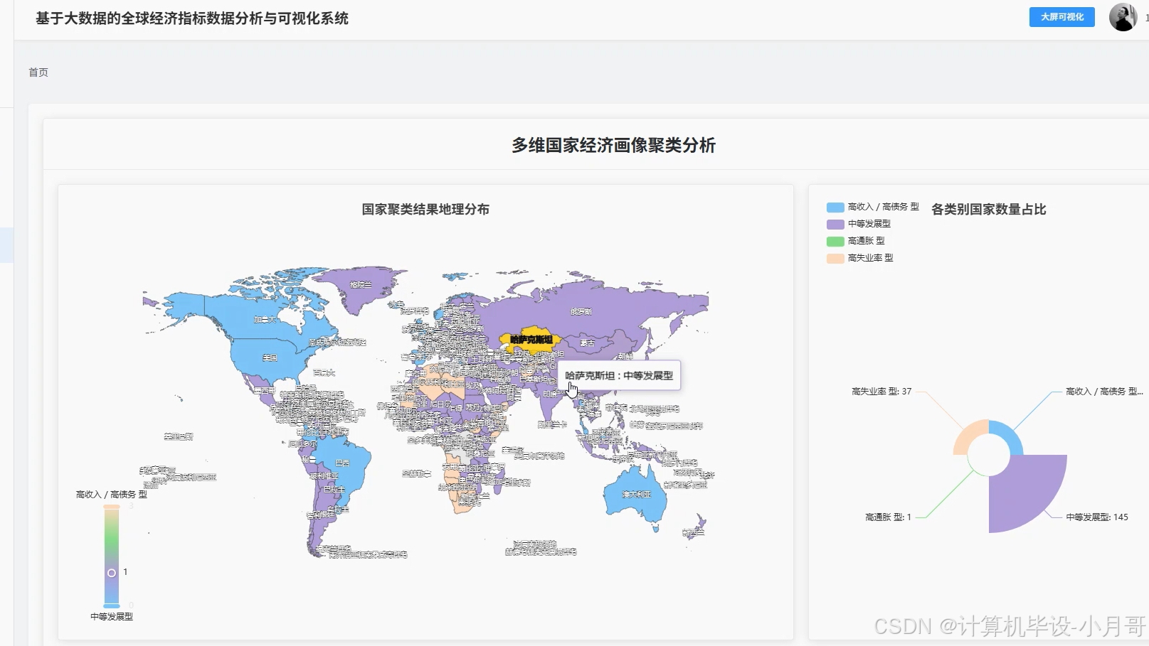Screen dimensions: 1149x646
Task: Select 格陵兰 on the world map
Action: [x=361, y=284]
